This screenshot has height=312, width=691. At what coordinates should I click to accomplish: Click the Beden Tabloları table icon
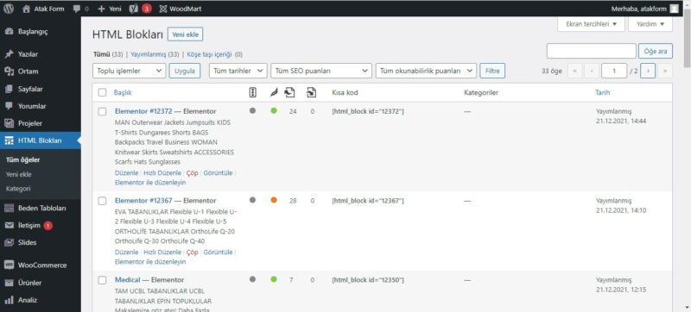(9, 208)
